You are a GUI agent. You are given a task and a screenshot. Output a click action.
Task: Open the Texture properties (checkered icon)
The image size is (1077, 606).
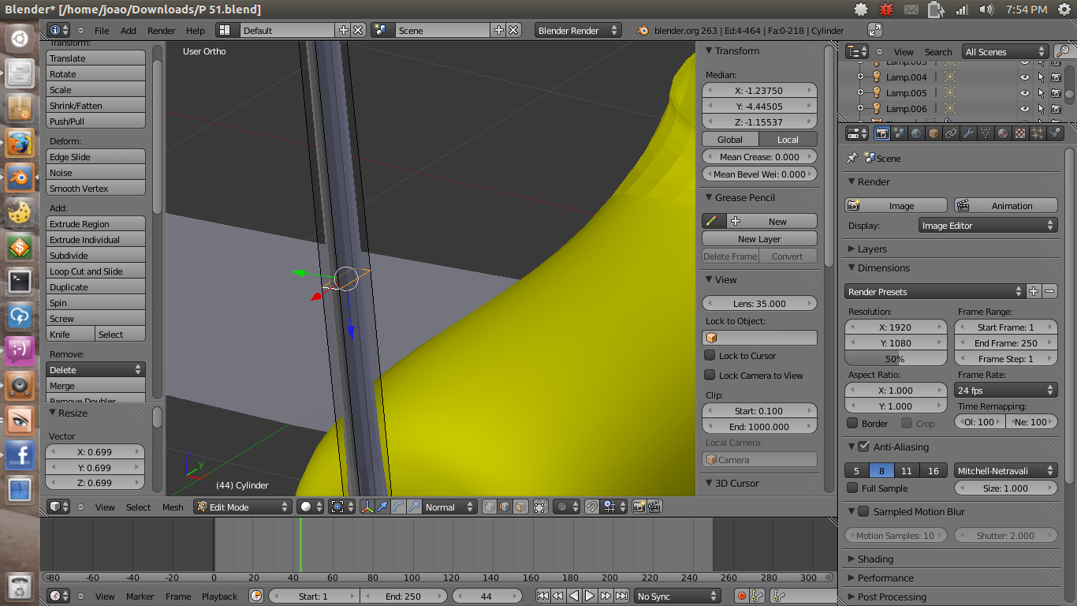(1019, 133)
